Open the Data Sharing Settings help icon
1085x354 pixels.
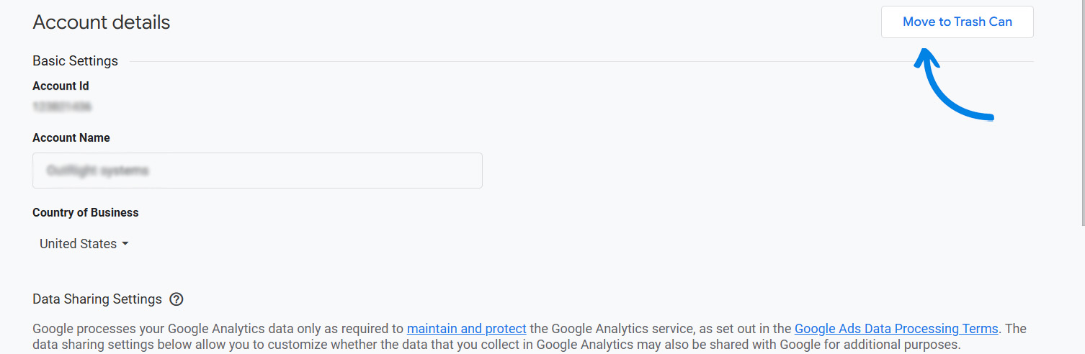(177, 299)
